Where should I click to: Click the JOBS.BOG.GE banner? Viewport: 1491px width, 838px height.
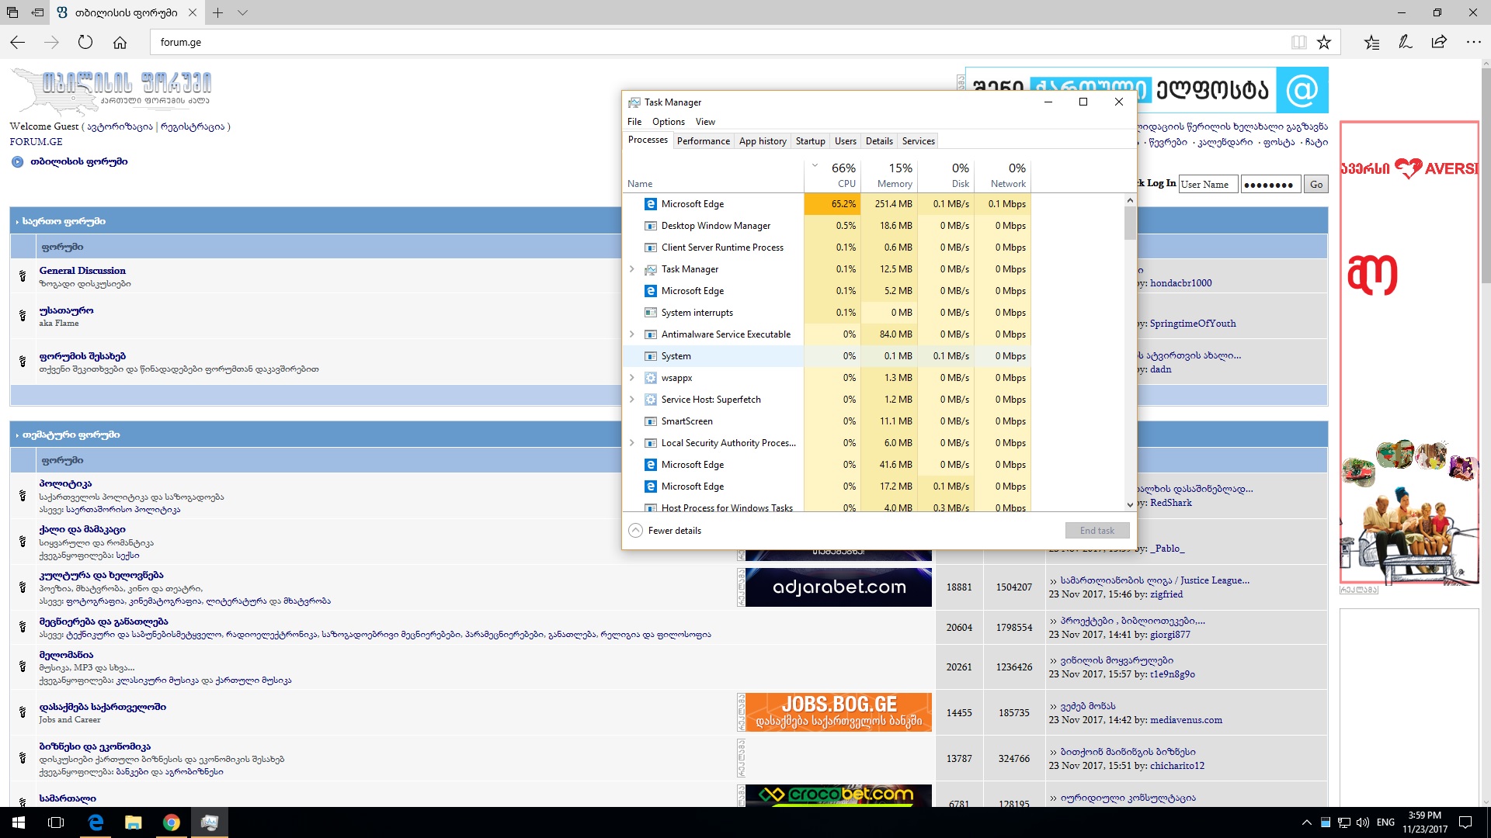pos(839,712)
